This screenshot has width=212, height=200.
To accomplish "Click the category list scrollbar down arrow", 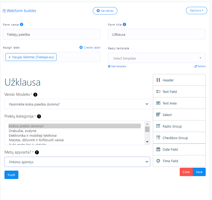I will (x=147, y=142).
